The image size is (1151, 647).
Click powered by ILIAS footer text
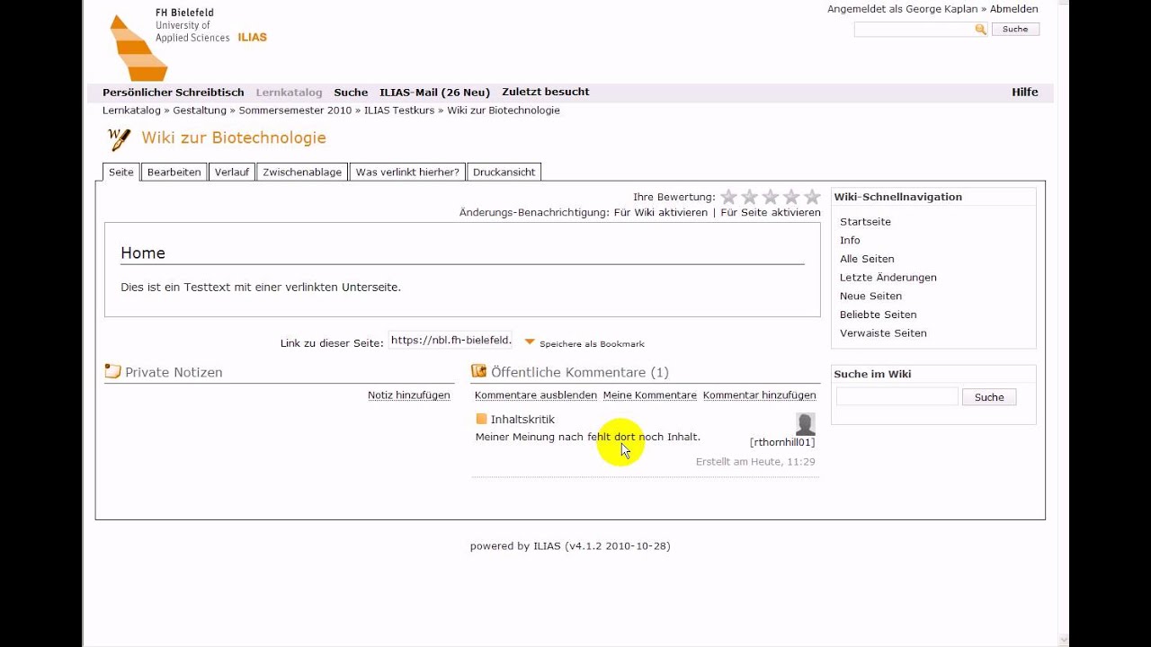pyautogui.click(x=570, y=546)
